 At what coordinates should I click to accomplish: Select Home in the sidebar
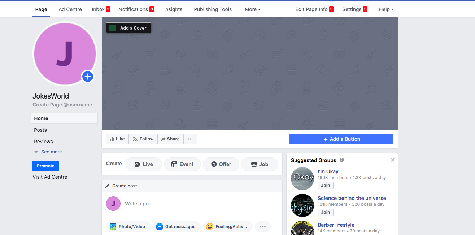pyautogui.click(x=64, y=118)
